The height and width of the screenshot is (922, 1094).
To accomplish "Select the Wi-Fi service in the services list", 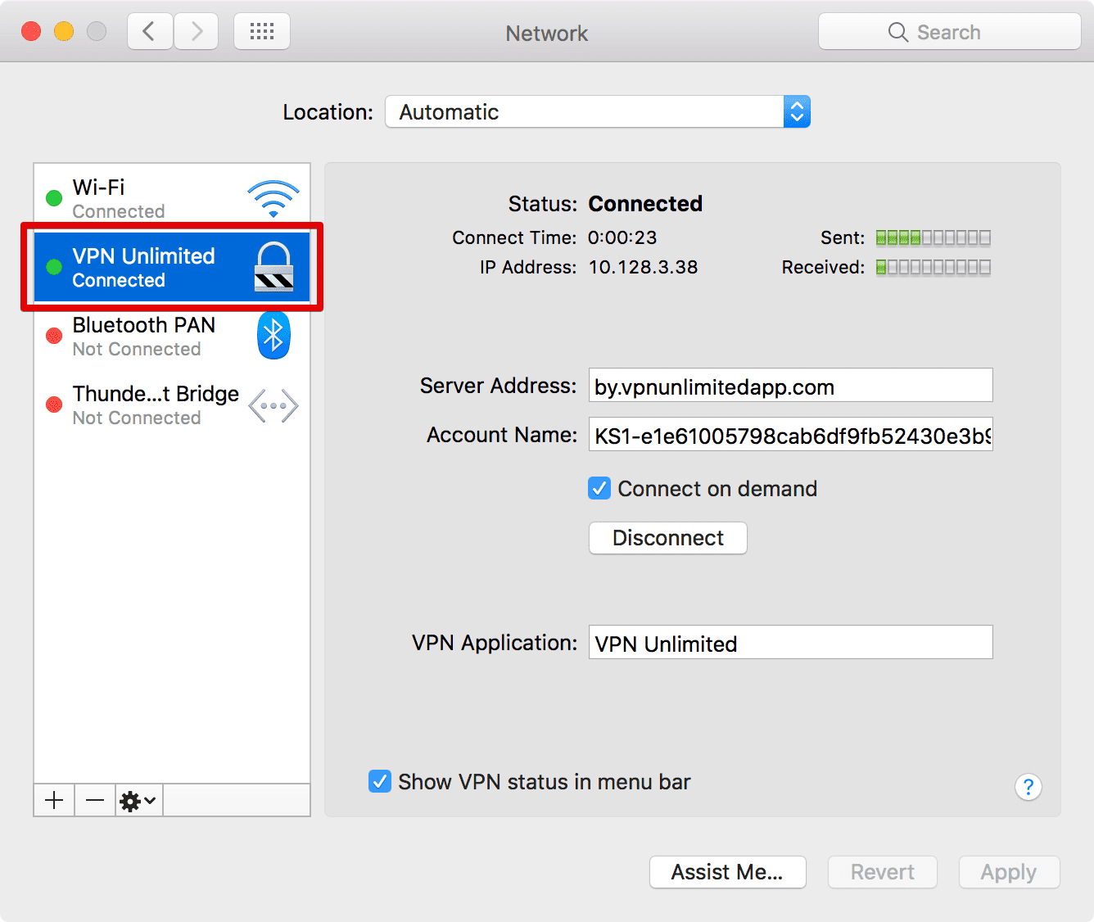I will pos(147,195).
